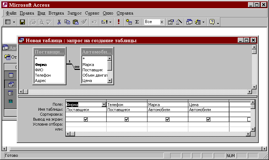Click the Office Assistant help icon
The height and width of the screenshot is (160, 269).
tap(212, 22)
